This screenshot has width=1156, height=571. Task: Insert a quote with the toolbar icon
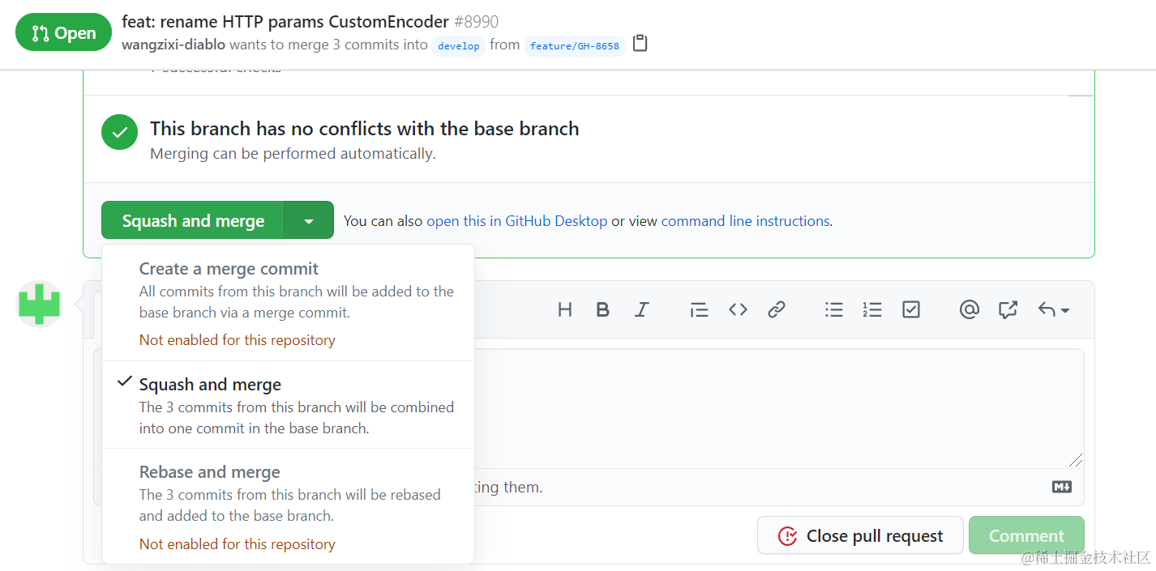pos(699,309)
